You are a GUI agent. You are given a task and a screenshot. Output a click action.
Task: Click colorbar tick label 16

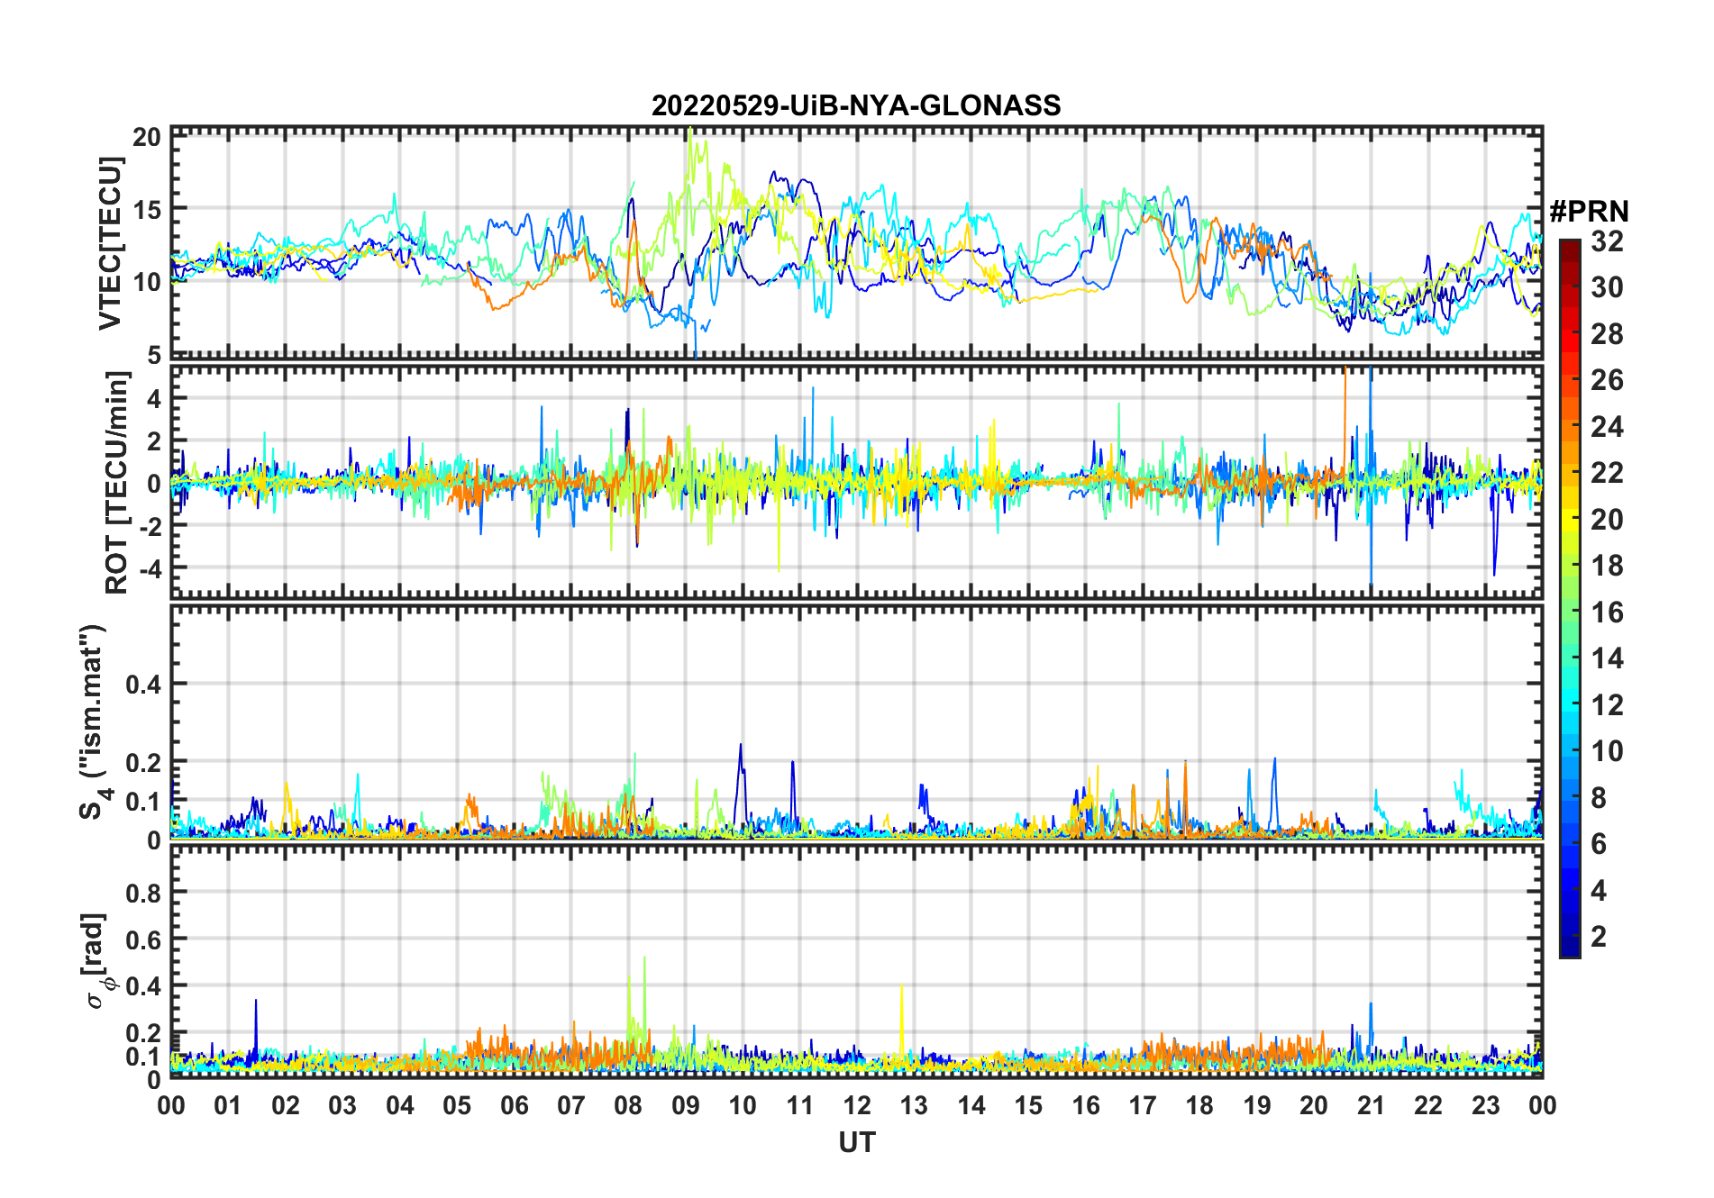tap(1607, 613)
